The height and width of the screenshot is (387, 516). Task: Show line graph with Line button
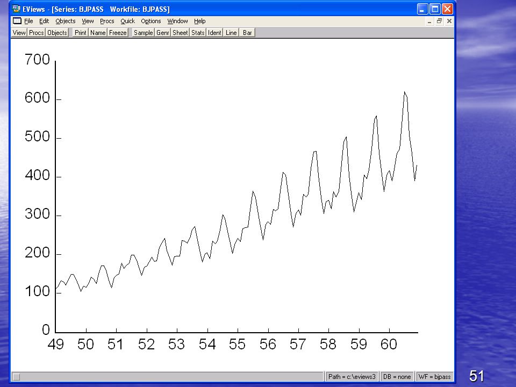(231, 33)
